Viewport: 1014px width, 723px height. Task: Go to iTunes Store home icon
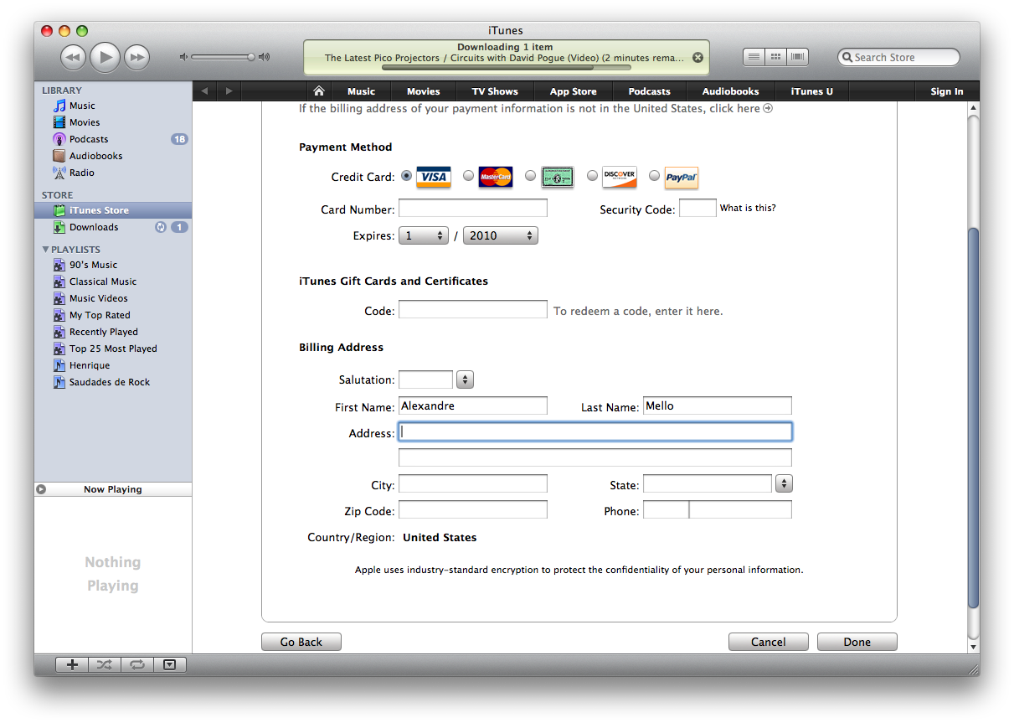tap(318, 91)
